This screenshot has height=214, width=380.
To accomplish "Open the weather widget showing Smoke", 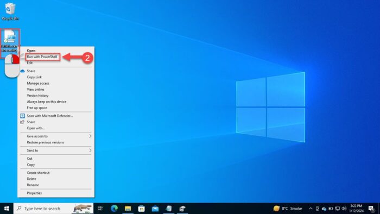I will click(287, 209).
